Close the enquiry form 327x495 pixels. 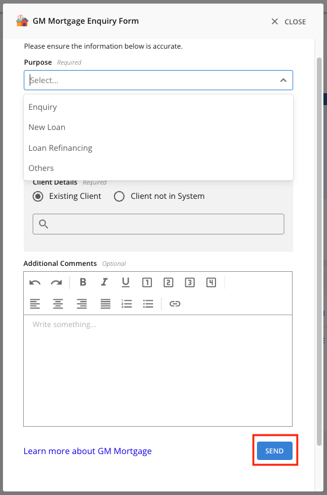(x=288, y=21)
